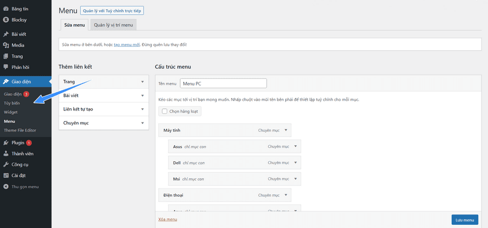The image size is (488, 228).
Task: Open Cài đặt in the sidebar
Action: tap(18, 175)
